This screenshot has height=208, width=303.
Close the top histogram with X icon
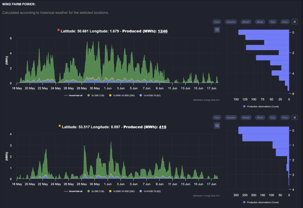295,22
